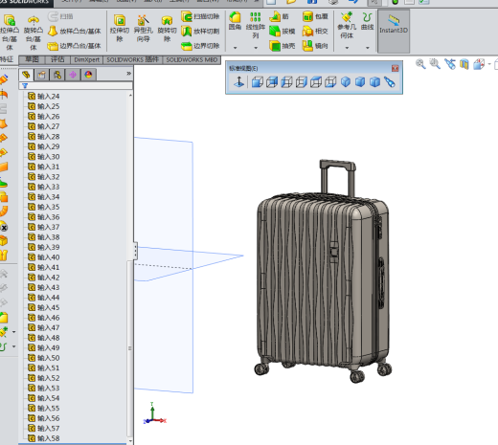Expand the 线性阵列 pattern dropdown arrow
Viewport: 498px width, 445px height.
click(x=256, y=48)
